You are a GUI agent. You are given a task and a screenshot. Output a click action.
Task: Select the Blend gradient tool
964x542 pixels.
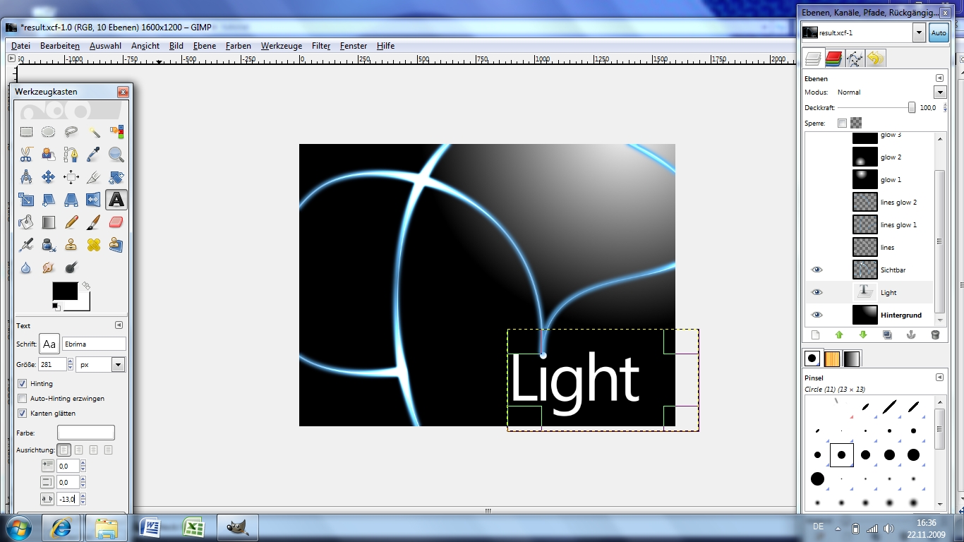[x=49, y=222]
